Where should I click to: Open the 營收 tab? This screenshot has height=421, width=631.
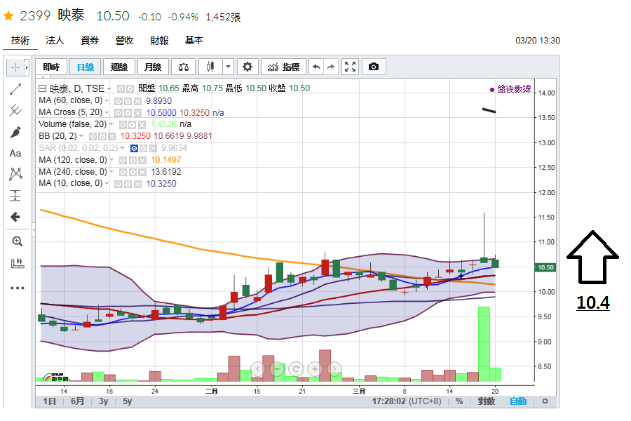[x=124, y=40]
